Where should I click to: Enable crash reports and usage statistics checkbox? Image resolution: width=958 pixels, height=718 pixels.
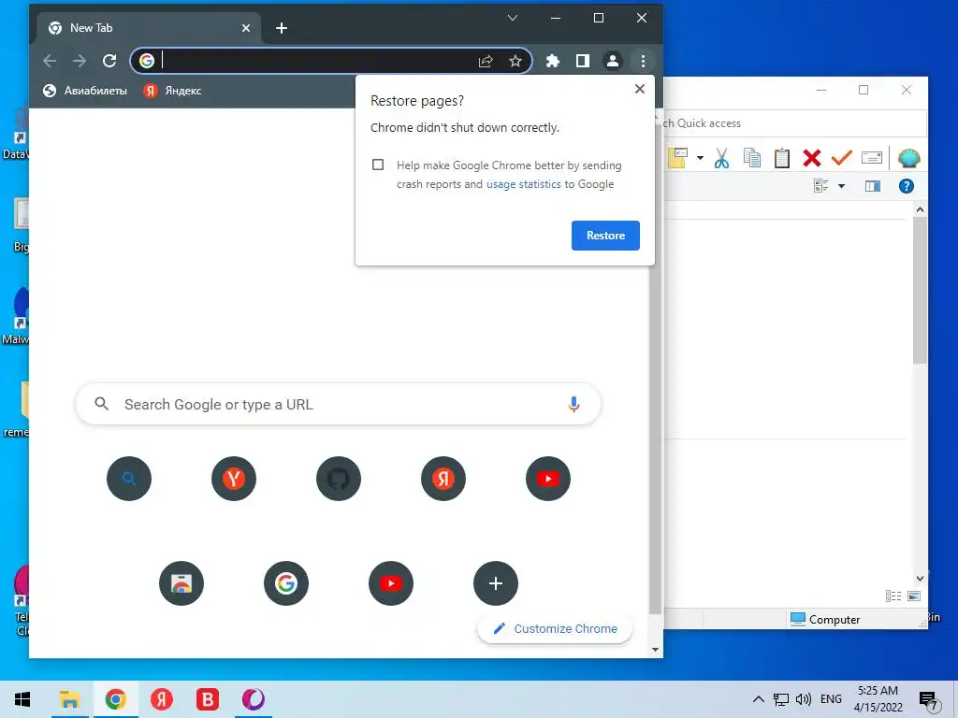tap(378, 165)
